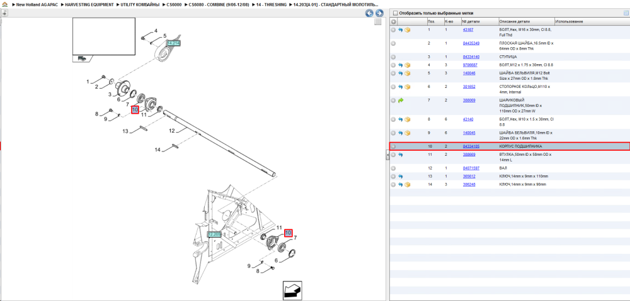Open blue arrow icon for part 9706687
The image size is (630, 301).
pyautogui.click(x=401, y=65)
